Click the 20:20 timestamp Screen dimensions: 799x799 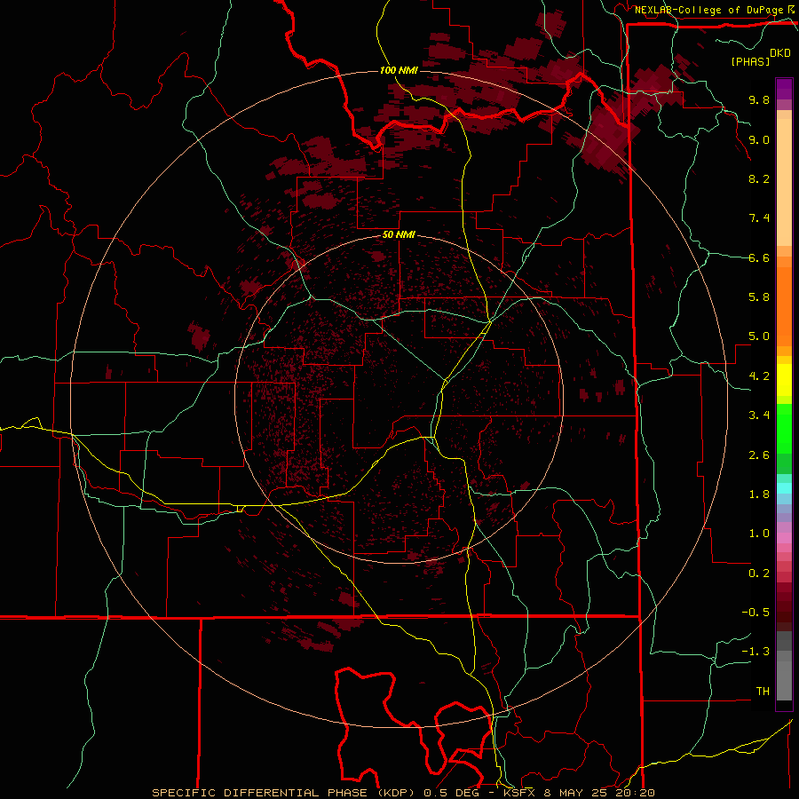[x=637, y=793]
